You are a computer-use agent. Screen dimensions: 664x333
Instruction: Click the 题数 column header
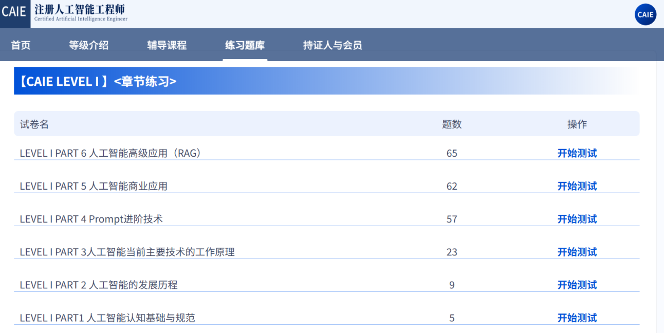point(452,124)
